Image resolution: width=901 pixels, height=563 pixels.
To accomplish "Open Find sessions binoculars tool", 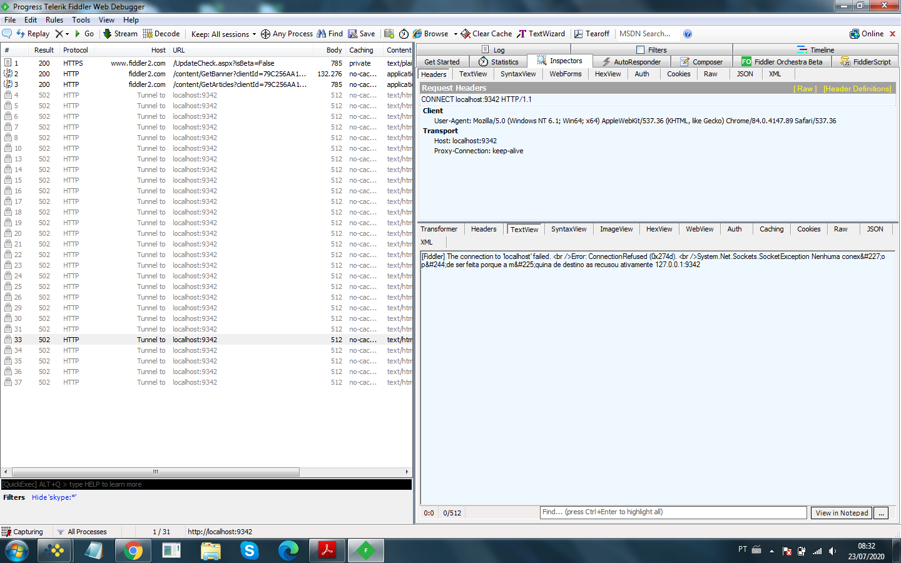I will (x=330, y=34).
